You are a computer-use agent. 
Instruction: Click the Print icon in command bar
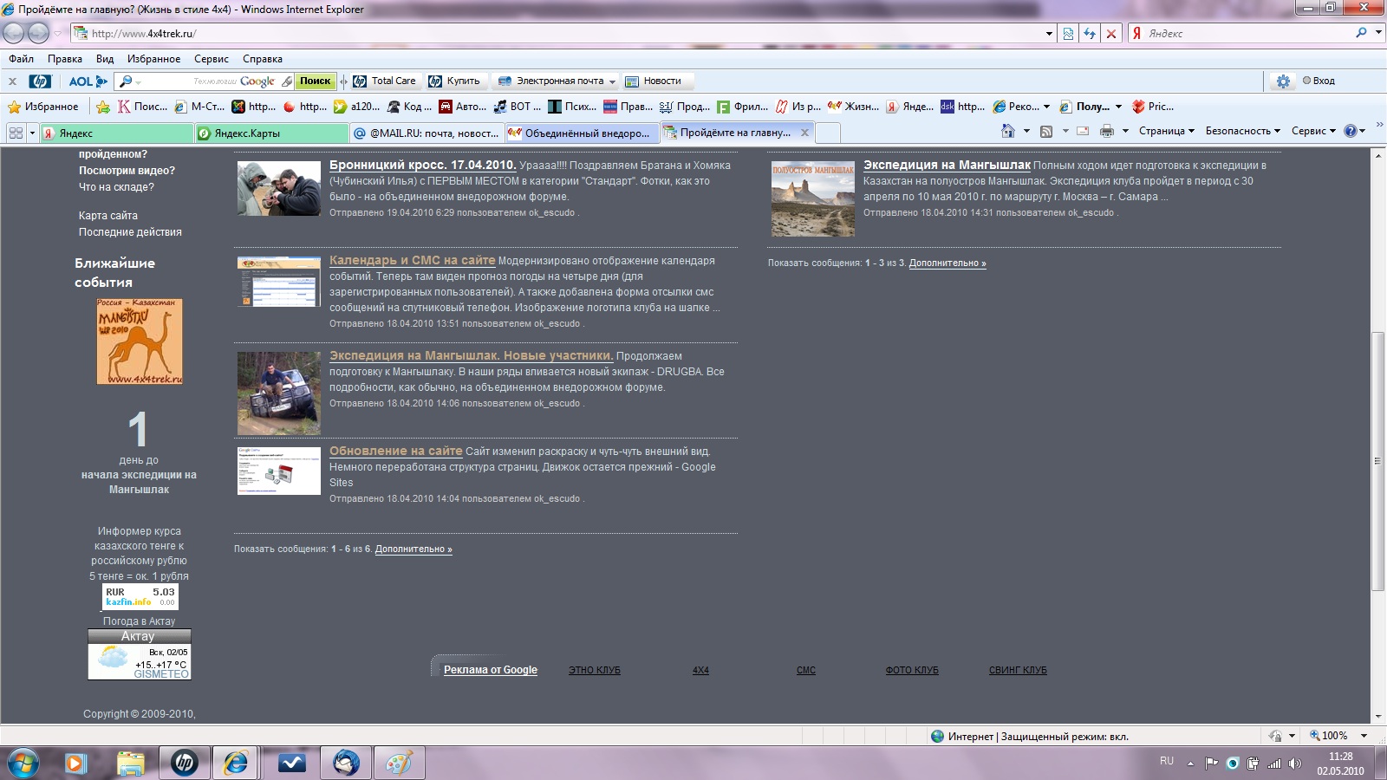(1106, 131)
